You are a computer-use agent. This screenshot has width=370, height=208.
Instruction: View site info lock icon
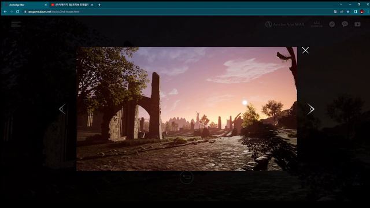point(25,12)
